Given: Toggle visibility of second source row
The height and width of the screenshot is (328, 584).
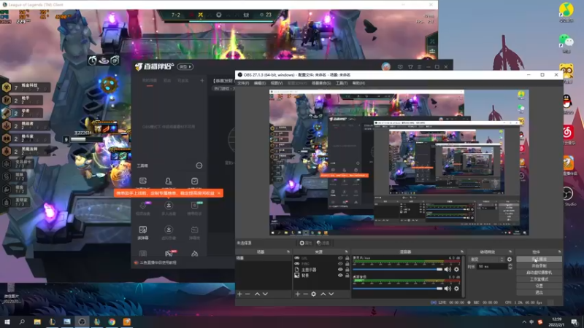Looking at the screenshot, I should pyautogui.click(x=340, y=264).
